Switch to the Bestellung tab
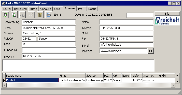Image resolution: width=182 pixels, height=95 pixels. click(20, 9)
